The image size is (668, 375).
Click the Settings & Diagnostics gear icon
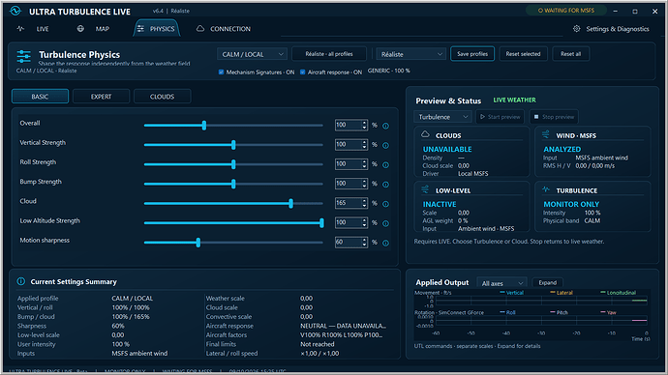click(576, 29)
